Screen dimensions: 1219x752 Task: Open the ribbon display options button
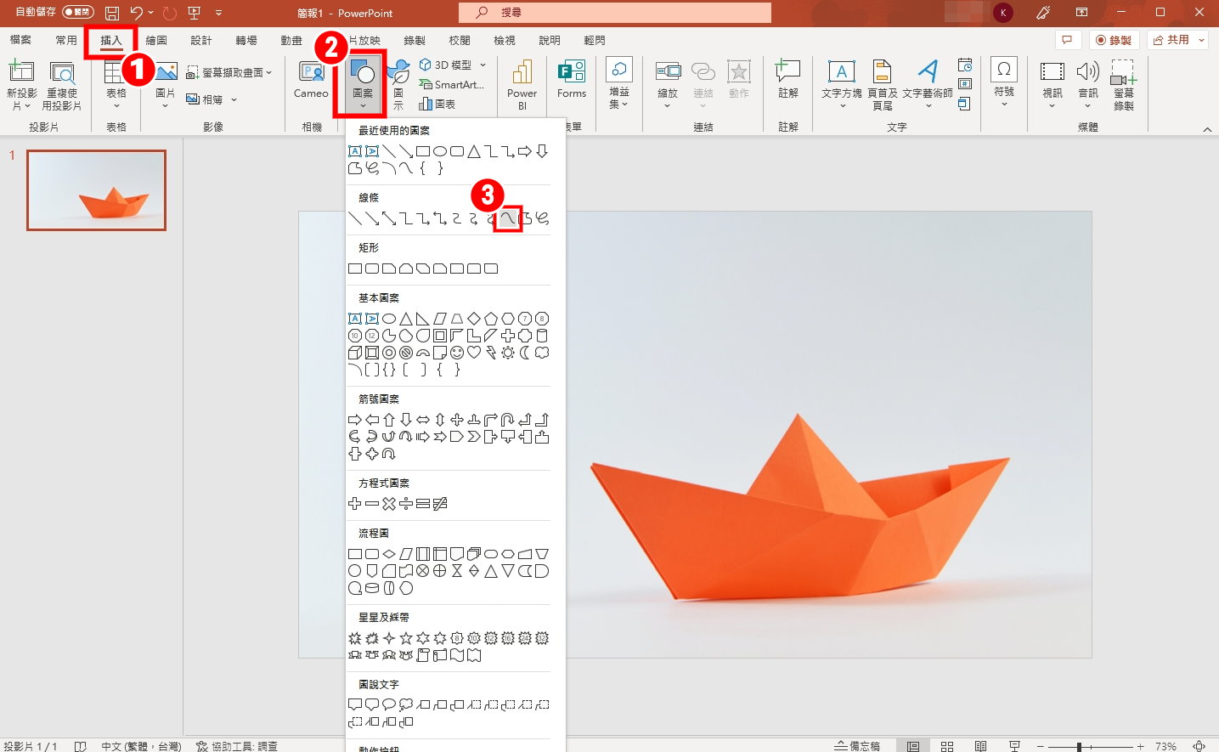[x=1081, y=13]
